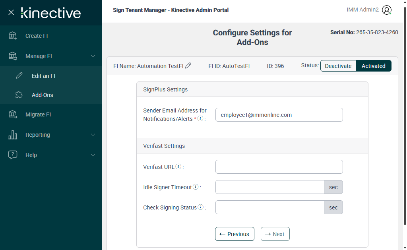Viewport: 407px width, 250px height.
Task: Focus the Verifast URL input field
Action: pos(279,167)
